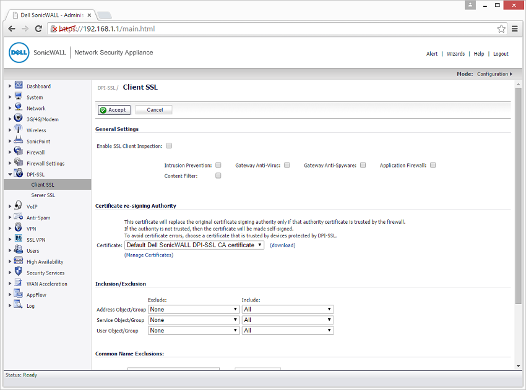Click the Cancel button

(x=154, y=110)
